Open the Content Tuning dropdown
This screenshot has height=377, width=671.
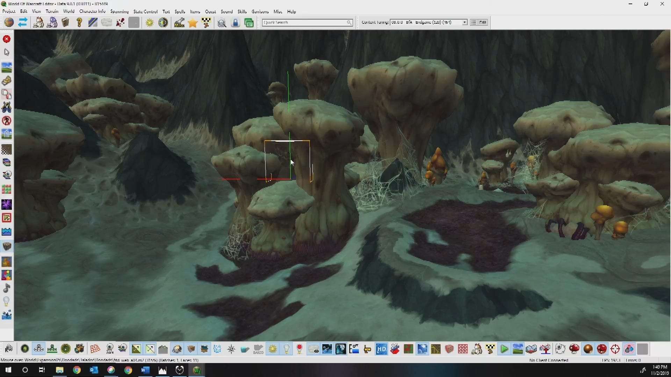click(464, 22)
